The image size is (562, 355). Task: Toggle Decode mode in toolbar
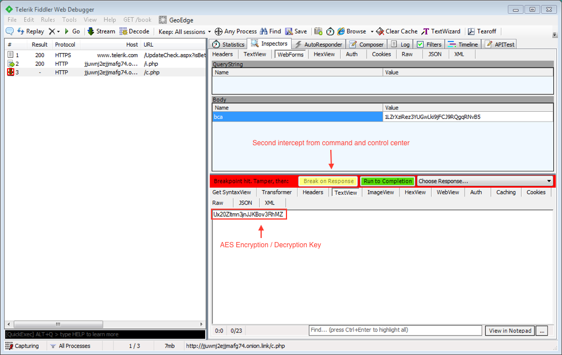tap(134, 31)
